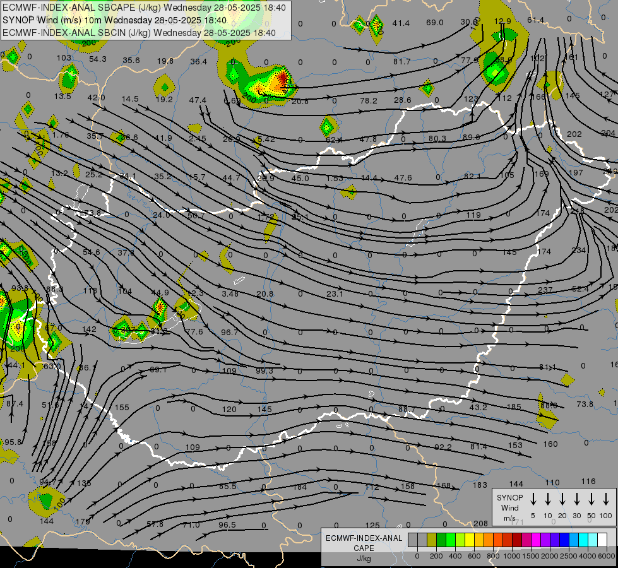Select the bright magenta CAPE legend swatch

(536, 540)
